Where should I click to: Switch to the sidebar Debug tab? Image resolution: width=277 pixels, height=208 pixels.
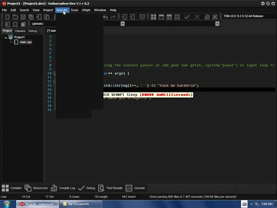tap(33, 31)
